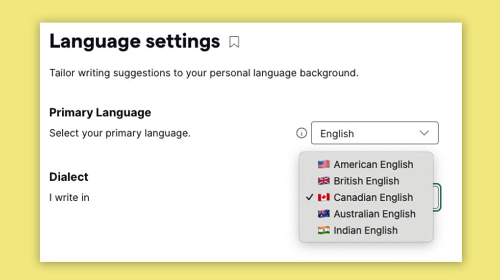Choose British English in the dialect menu
The image size is (500, 280).
[366, 181]
